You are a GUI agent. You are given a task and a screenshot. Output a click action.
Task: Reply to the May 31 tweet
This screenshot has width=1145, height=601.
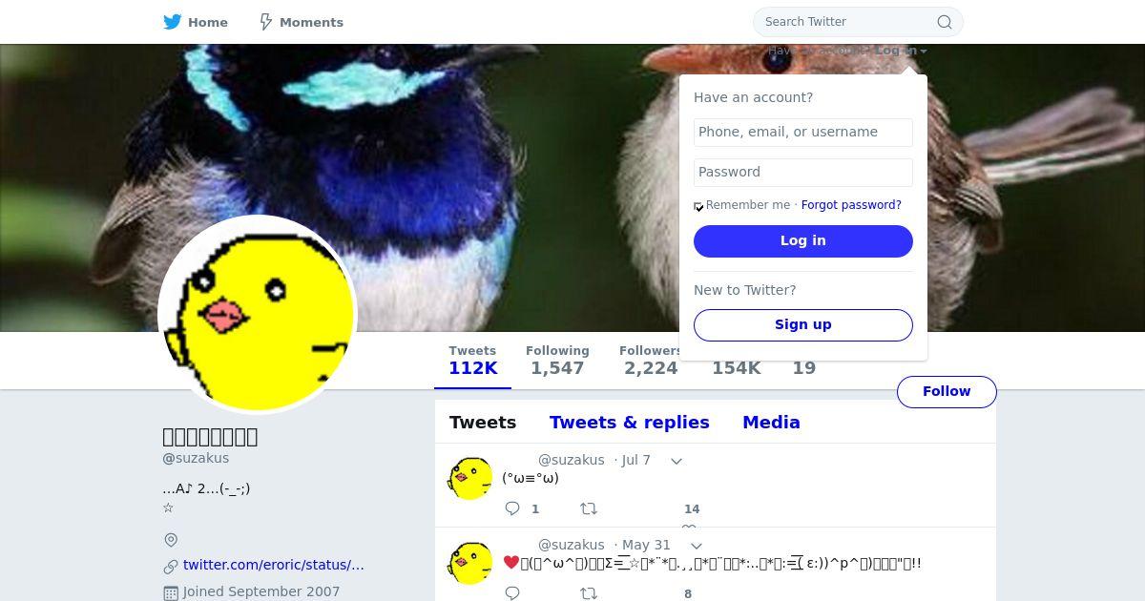click(512, 593)
